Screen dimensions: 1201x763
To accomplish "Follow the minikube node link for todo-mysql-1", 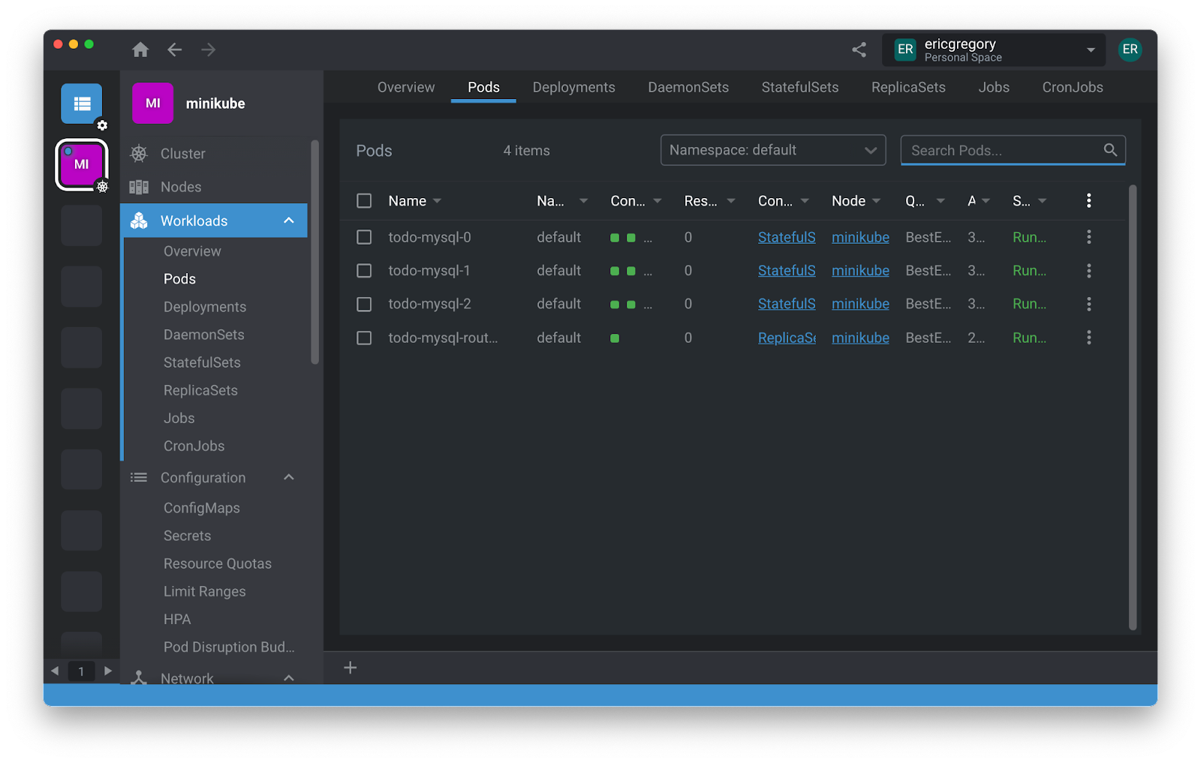I will click(x=860, y=271).
